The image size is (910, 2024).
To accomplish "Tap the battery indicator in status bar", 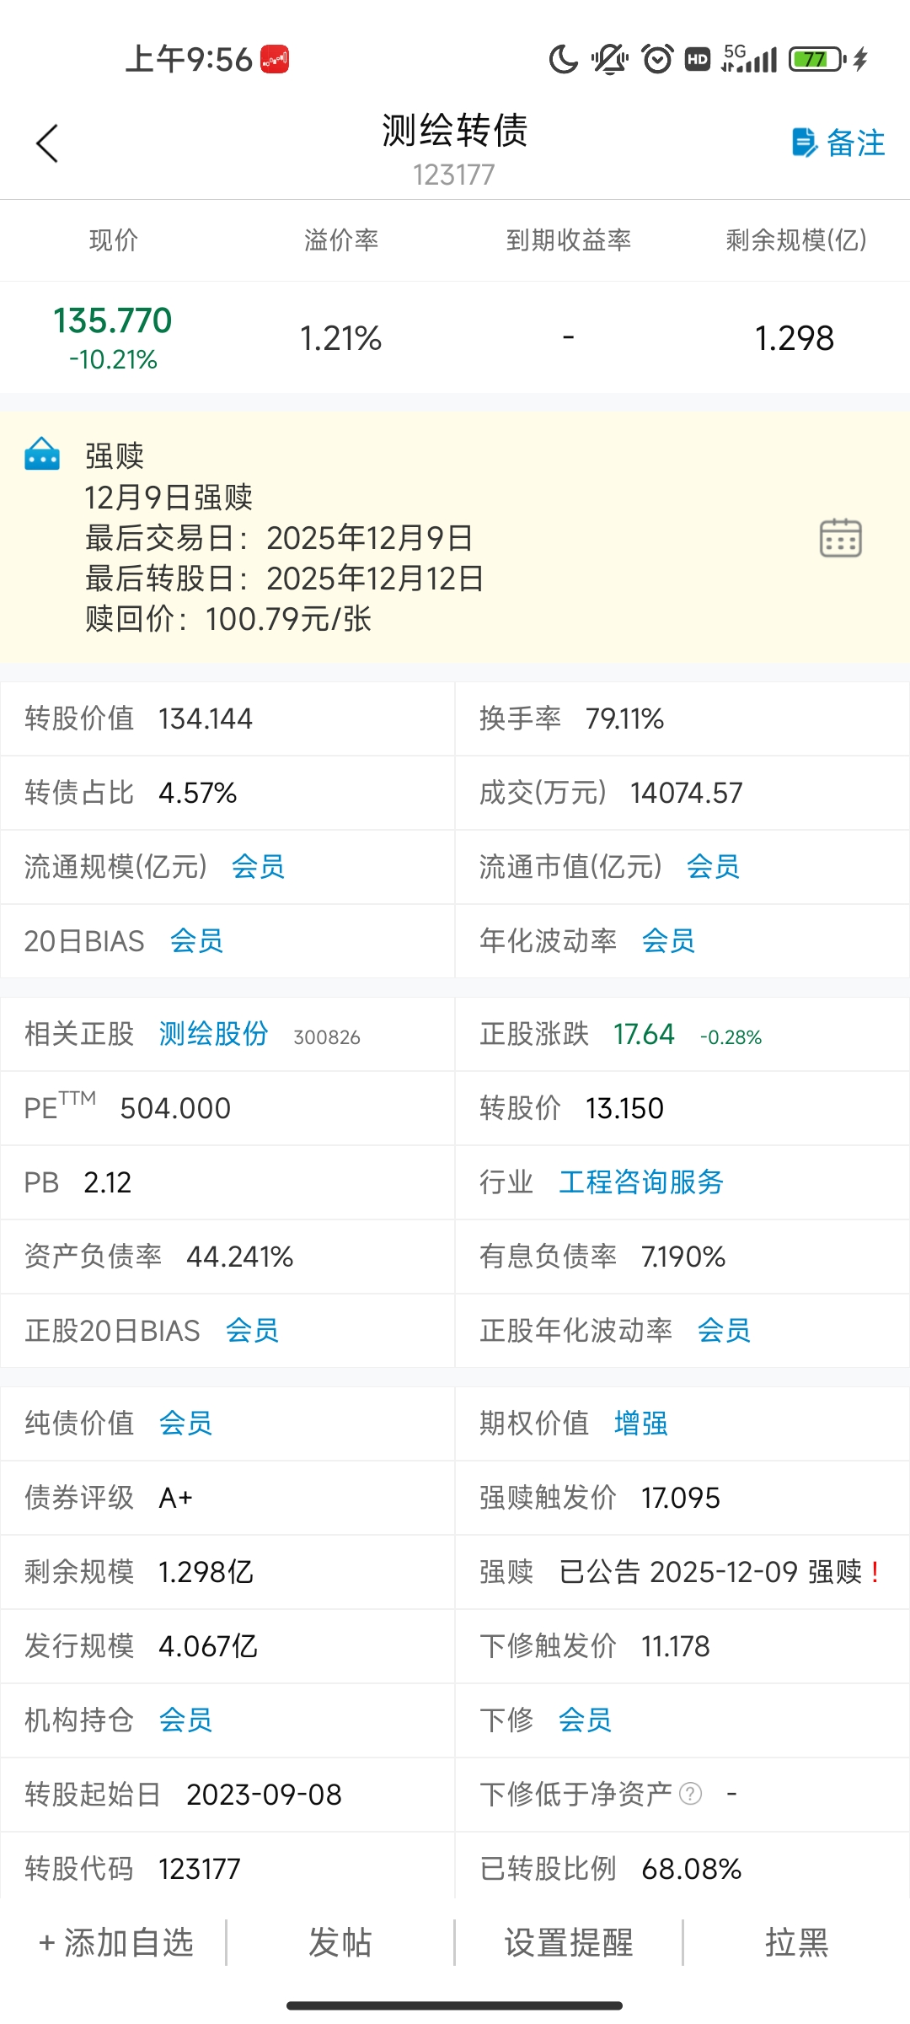I will coord(816,59).
